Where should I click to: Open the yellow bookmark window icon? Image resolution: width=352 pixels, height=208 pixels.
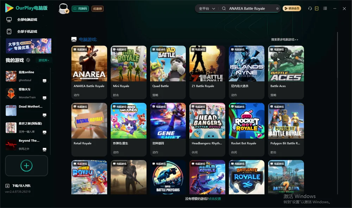(316, 8)
